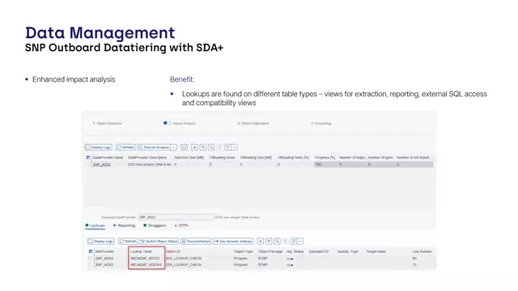
Task: Click the Line Number cell showing 12
Action: click(414, 264)
